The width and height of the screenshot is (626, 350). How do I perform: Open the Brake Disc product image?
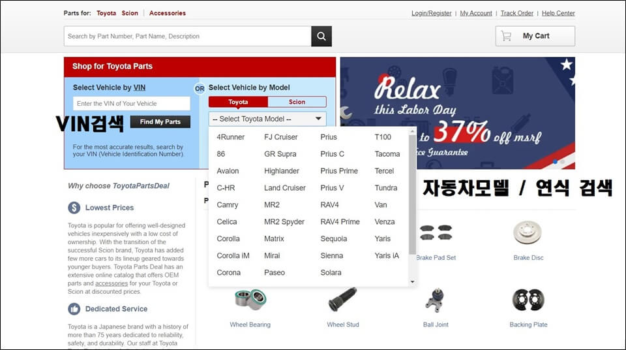(x=528, y=232)
